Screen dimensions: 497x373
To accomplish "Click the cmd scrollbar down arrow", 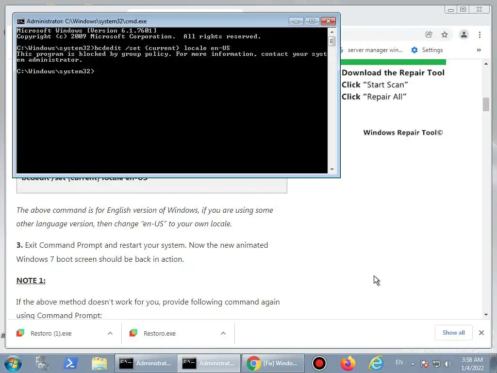I will 332,170.
